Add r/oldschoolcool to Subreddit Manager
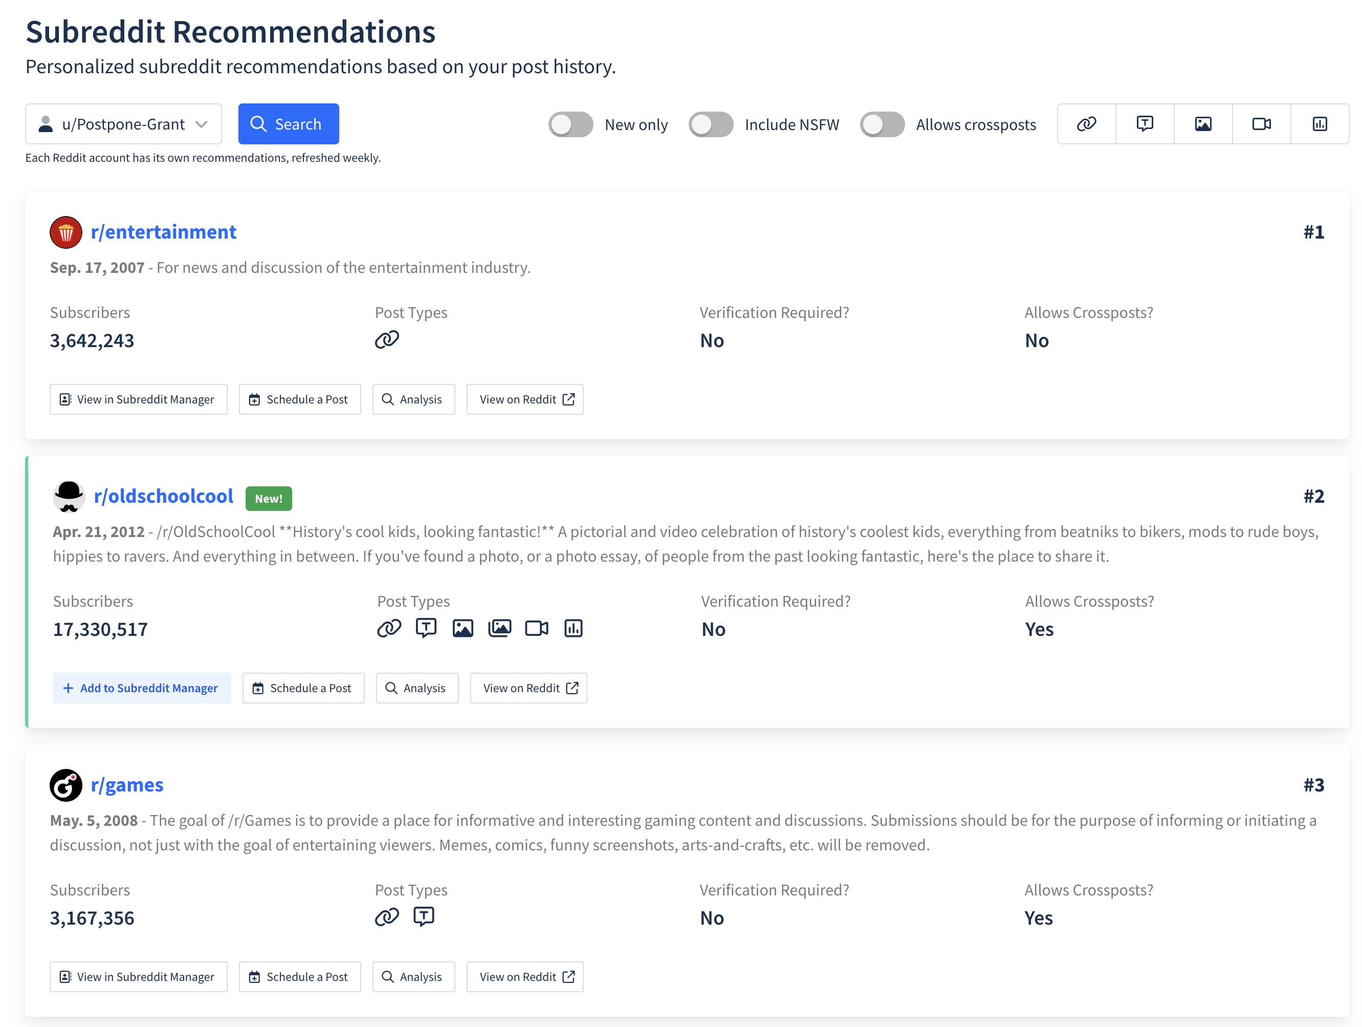Screen dimensions: 1362x1027 142,688
